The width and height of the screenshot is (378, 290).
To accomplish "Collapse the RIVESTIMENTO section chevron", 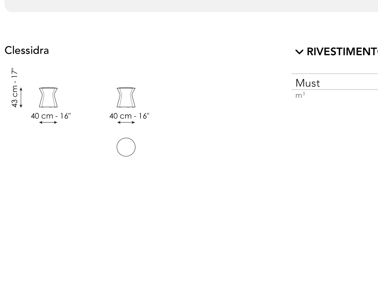I will coord(299,52).
